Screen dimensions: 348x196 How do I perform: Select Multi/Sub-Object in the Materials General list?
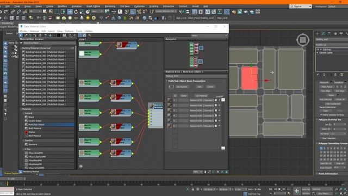coord(49,125)
